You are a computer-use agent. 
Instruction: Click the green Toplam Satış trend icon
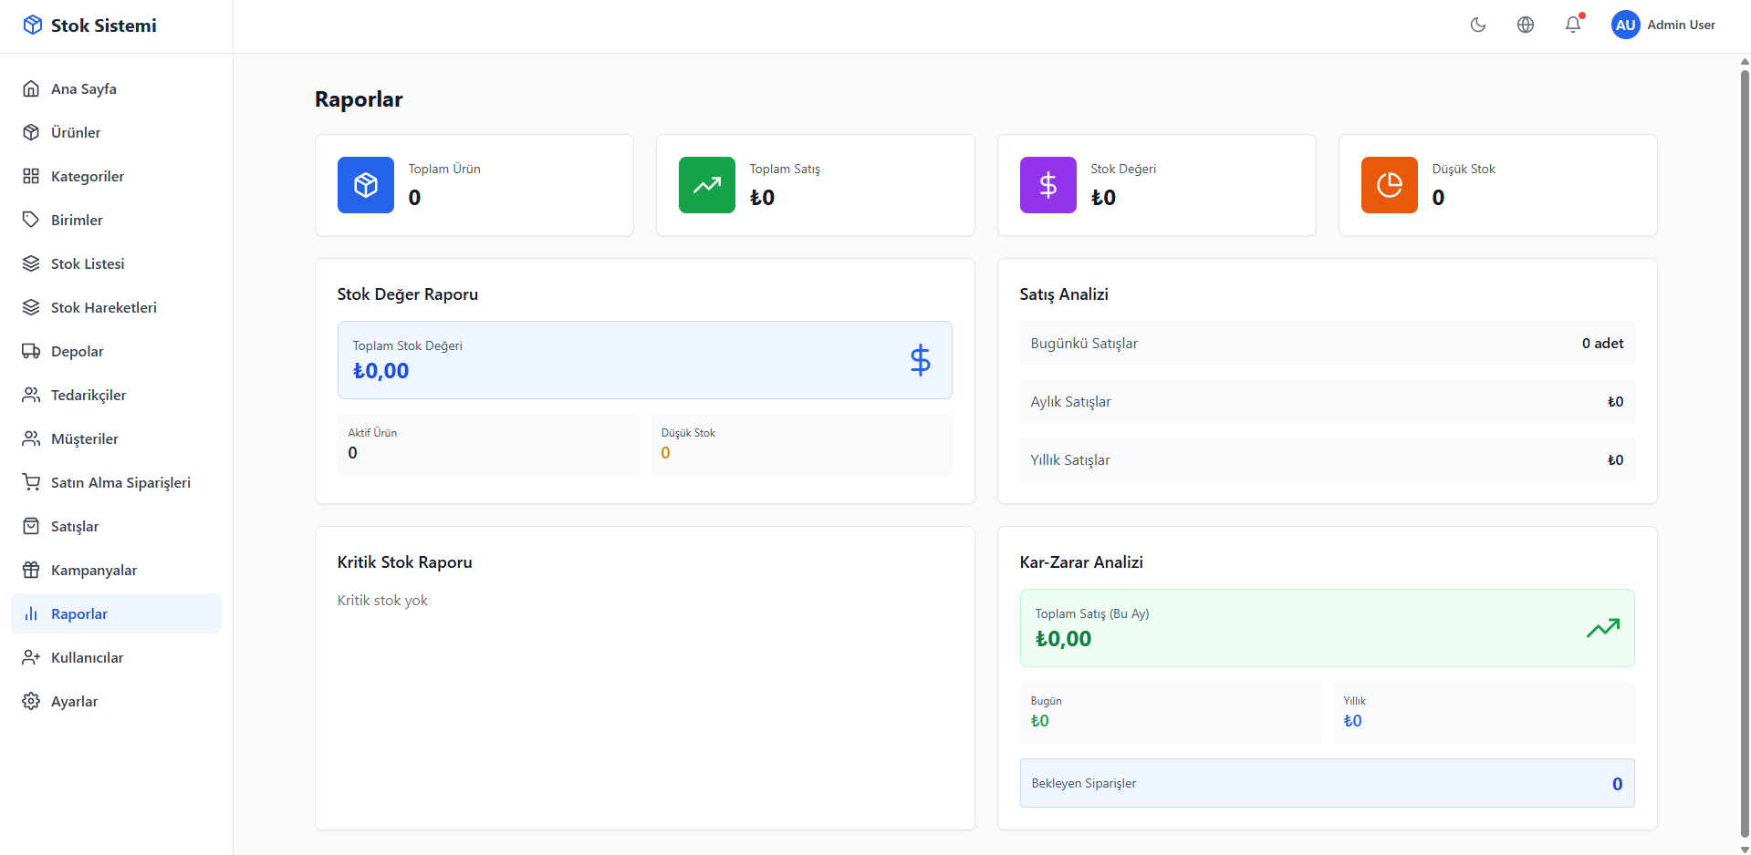point(707,185)
